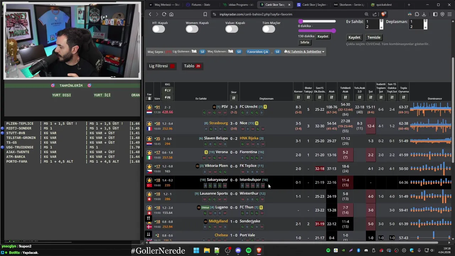The height and width of the screenshot is (256, 455).
Task: Click HNK Rijeka team name link
Action: click(x=249, y=138)
